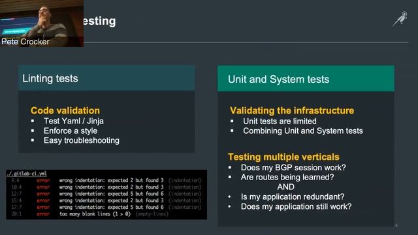The height and width of the screenshot is (235, 418).
Task: Click the 'Unit and System tests' header
Action: [306, 78]
